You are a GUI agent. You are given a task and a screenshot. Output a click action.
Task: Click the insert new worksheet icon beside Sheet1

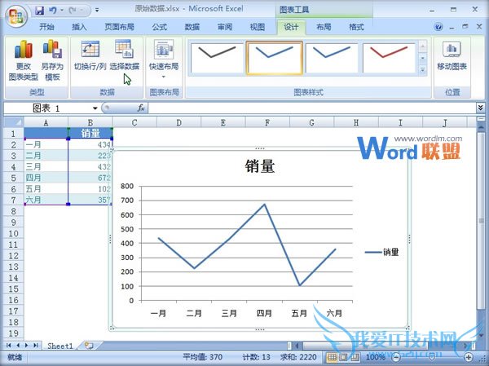[x=89, y=346]
